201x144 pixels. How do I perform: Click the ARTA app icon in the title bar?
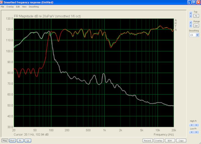(x=2, y=2)
